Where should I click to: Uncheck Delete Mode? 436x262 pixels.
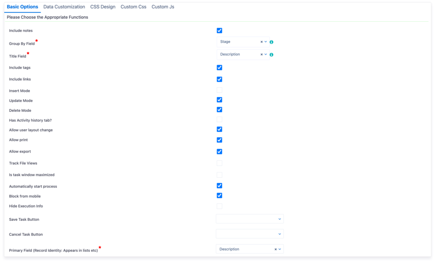click(219, 109)
